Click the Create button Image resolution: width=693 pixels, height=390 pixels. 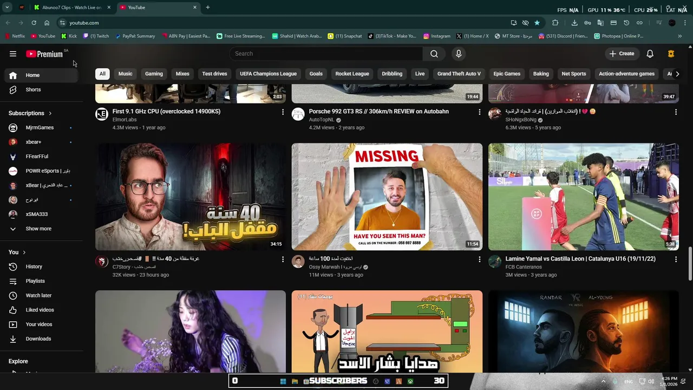point(621,54)
